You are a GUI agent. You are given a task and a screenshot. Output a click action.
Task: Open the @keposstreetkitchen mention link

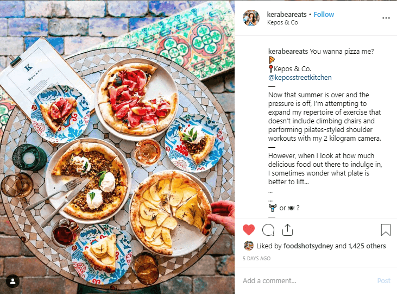click(300, 78)
